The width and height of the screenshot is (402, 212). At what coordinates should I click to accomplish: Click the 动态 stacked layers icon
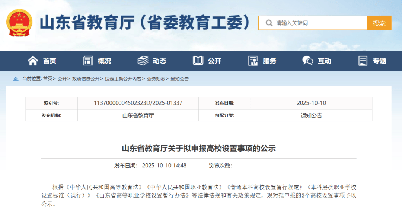coord(143,61)
